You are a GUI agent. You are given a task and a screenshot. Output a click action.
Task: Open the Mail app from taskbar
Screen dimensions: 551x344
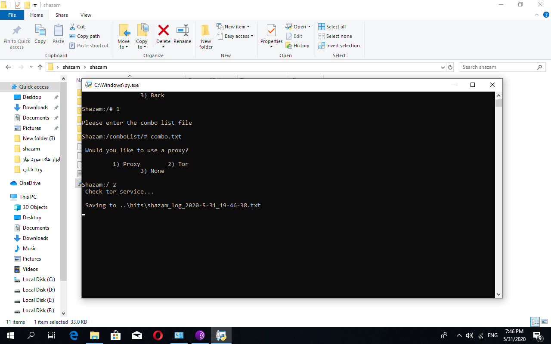(137, 335)
